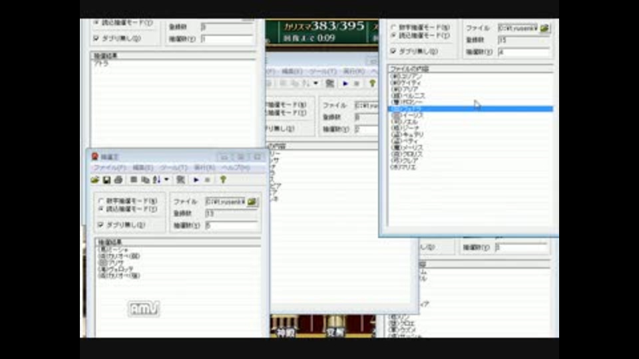Click 抽選数 field showing 1 in bottom-right window
The height and width of the screenshot is (359, 639).
521,247
